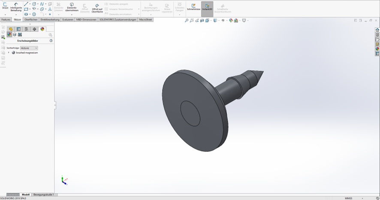Viewport: 380px width, 200px height.
Task: Click Zoom to Area magnifier icon
Action: 192,21
